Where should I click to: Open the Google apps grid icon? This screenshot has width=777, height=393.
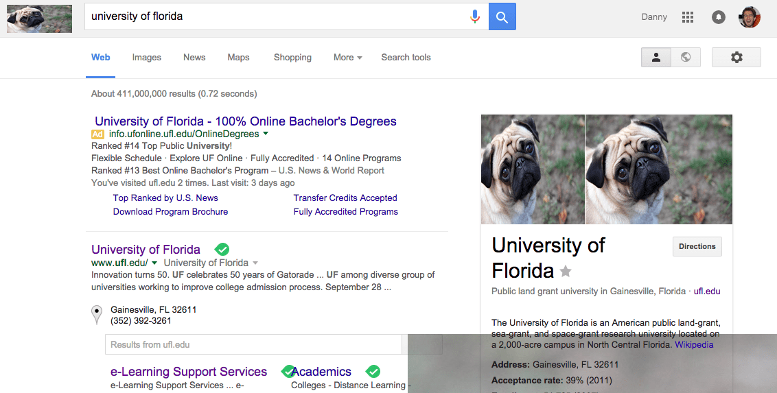pos(688,17)
